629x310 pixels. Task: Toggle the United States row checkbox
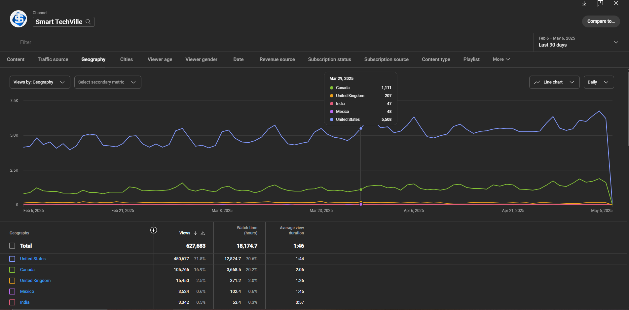pos(12,259)
